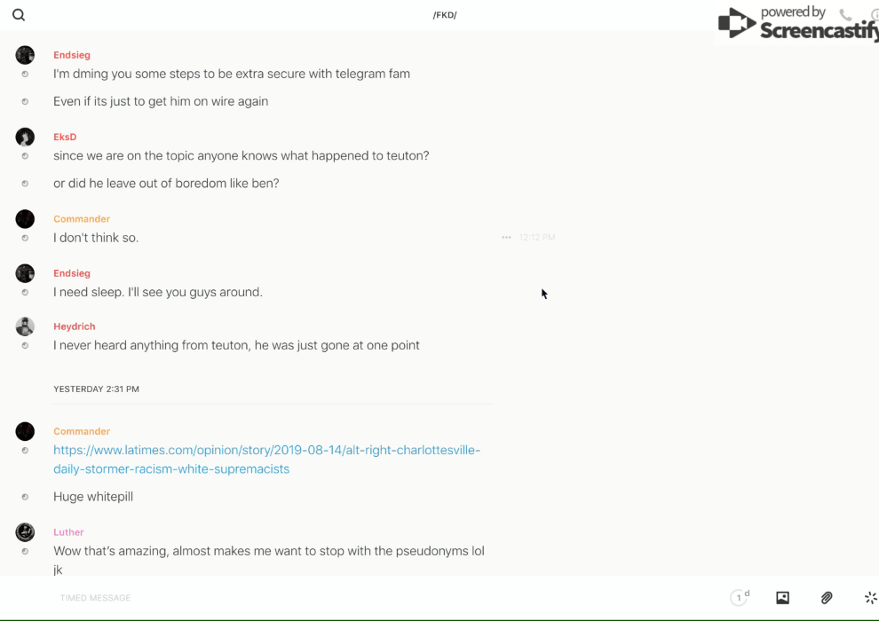Click the Commander username above the link
The height and width of the screenshot is (621, 879).
[82, 431]
